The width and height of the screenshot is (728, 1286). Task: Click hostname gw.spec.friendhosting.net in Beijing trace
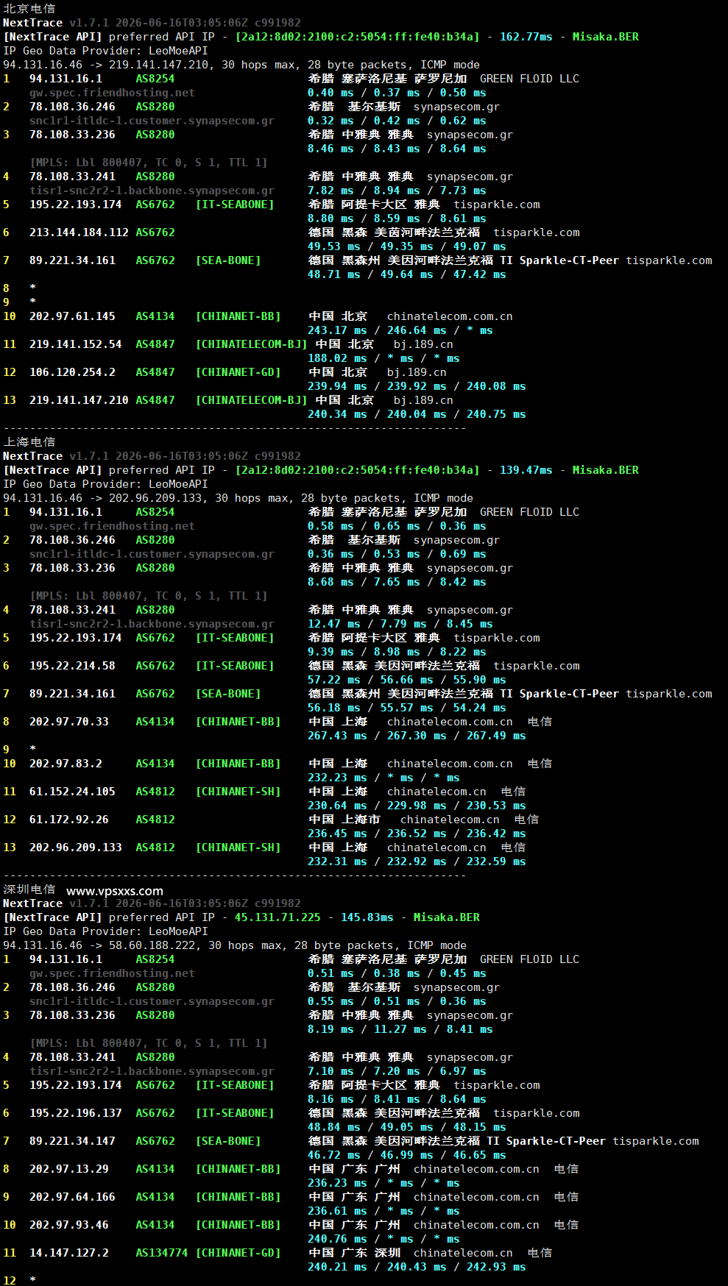click(x=112, y=93)
